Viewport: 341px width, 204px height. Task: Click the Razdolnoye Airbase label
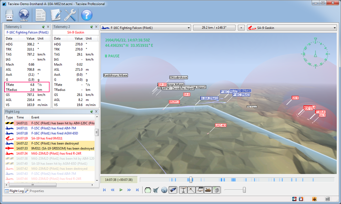[x=116, y=75]
